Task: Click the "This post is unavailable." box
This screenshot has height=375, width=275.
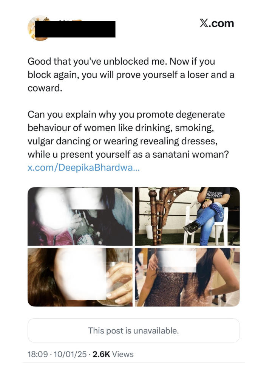Action: (x=133, y=331)
